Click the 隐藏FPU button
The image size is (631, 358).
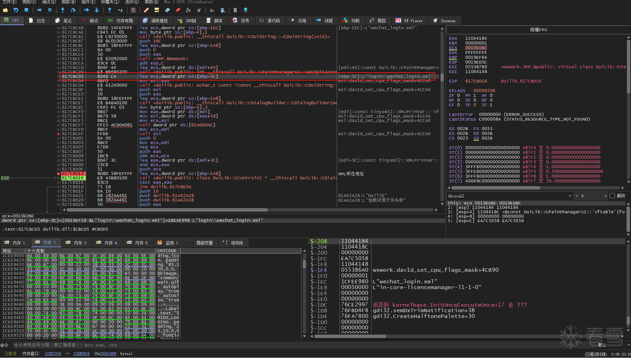538,30
